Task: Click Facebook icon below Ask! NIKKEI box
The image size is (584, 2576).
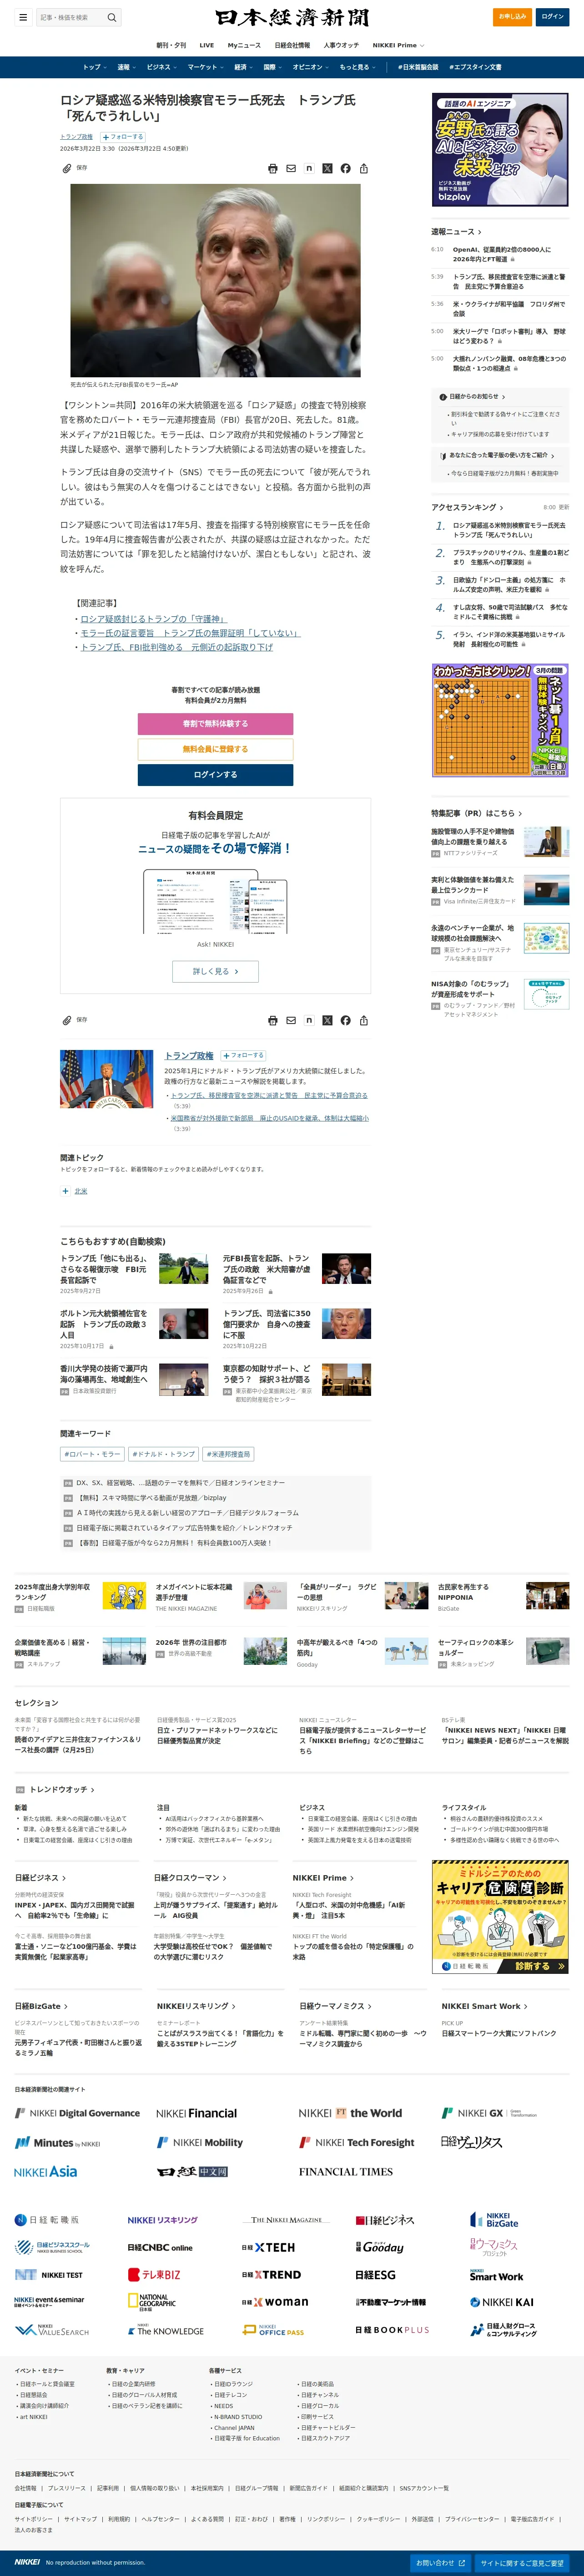Action: point(345,1021)
